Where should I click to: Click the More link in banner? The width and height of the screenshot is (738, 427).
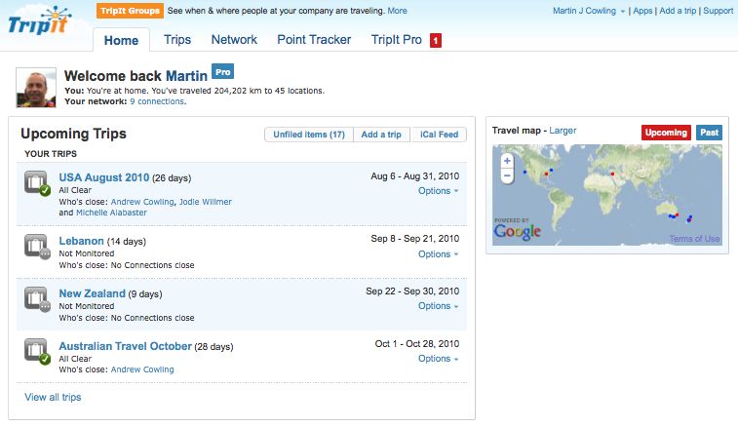(x=397, y=11)
